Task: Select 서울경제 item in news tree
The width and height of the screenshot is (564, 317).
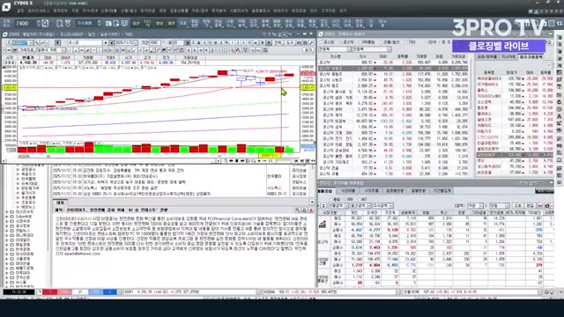Action: 23,259
